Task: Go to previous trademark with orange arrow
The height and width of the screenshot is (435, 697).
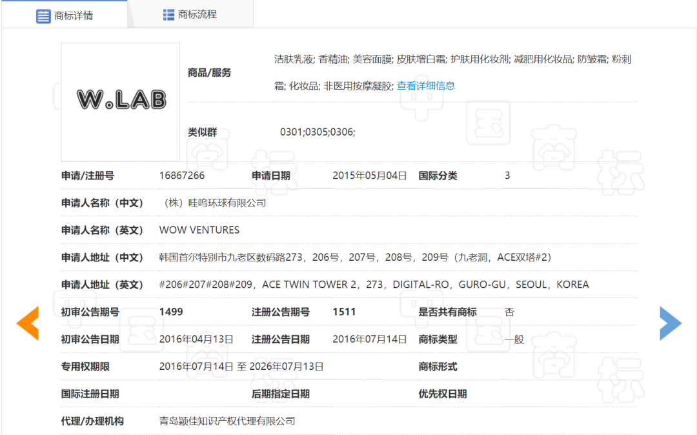Action: point(28,323)
